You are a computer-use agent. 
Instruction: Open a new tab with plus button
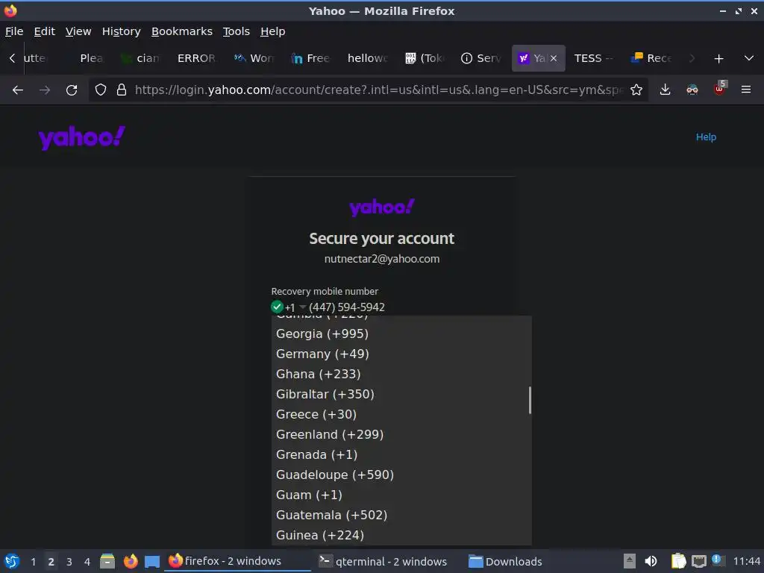click(x=718, y=58)
